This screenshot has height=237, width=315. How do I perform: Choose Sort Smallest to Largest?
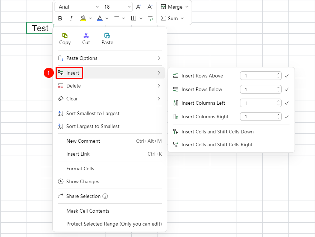pyautogui.click(x=110, y=113)
